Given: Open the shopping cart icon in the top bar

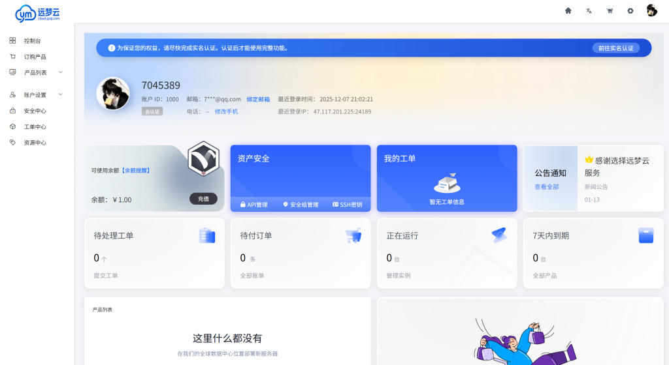Looking at the screenshot, I should [x=610, y=11].
